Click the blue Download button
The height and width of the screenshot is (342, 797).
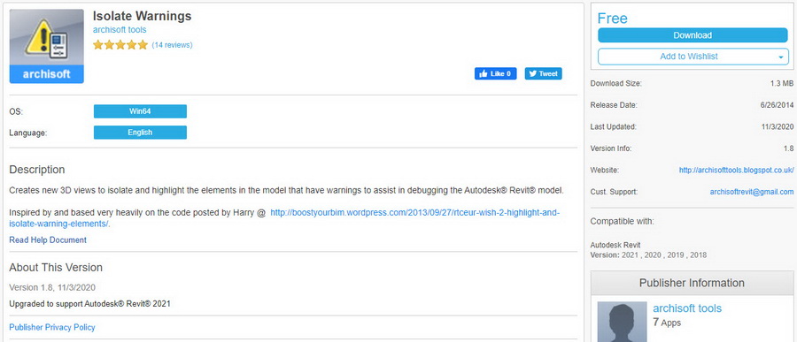[693, 35]
